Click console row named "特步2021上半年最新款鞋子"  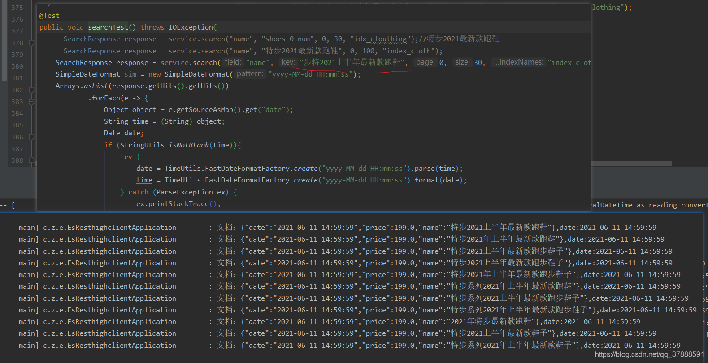point(337,333)
